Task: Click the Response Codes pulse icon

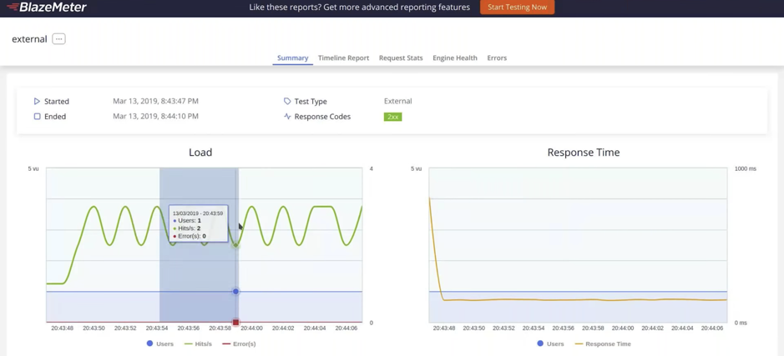Action: (287, 117)
